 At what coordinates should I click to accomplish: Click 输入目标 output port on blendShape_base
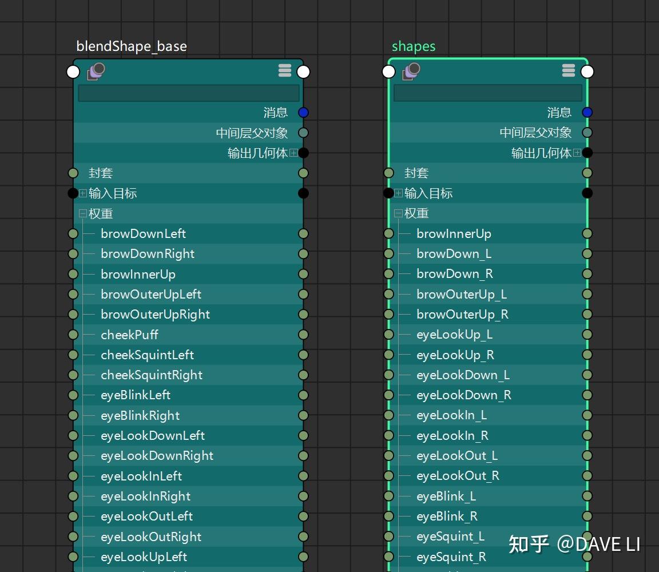coord(303,193)
